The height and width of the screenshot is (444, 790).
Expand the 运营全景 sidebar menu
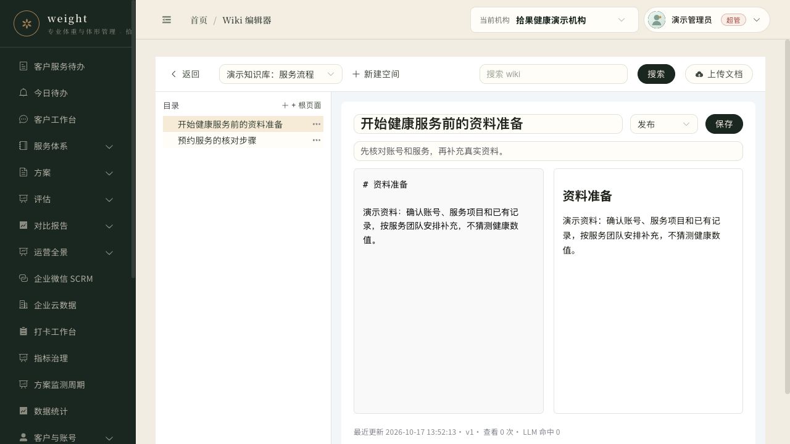tap(109, 252)
